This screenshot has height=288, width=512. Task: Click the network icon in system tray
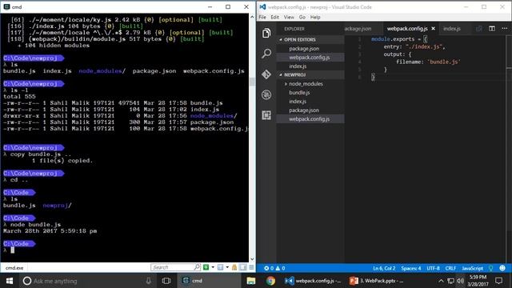pyautogui.click(x=450, y=281)
